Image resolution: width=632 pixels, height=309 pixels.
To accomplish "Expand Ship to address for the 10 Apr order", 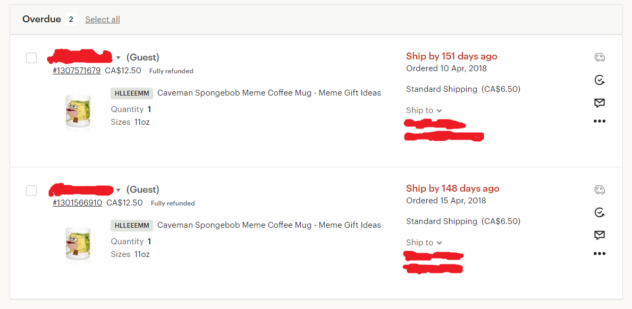I will point(424,110).
